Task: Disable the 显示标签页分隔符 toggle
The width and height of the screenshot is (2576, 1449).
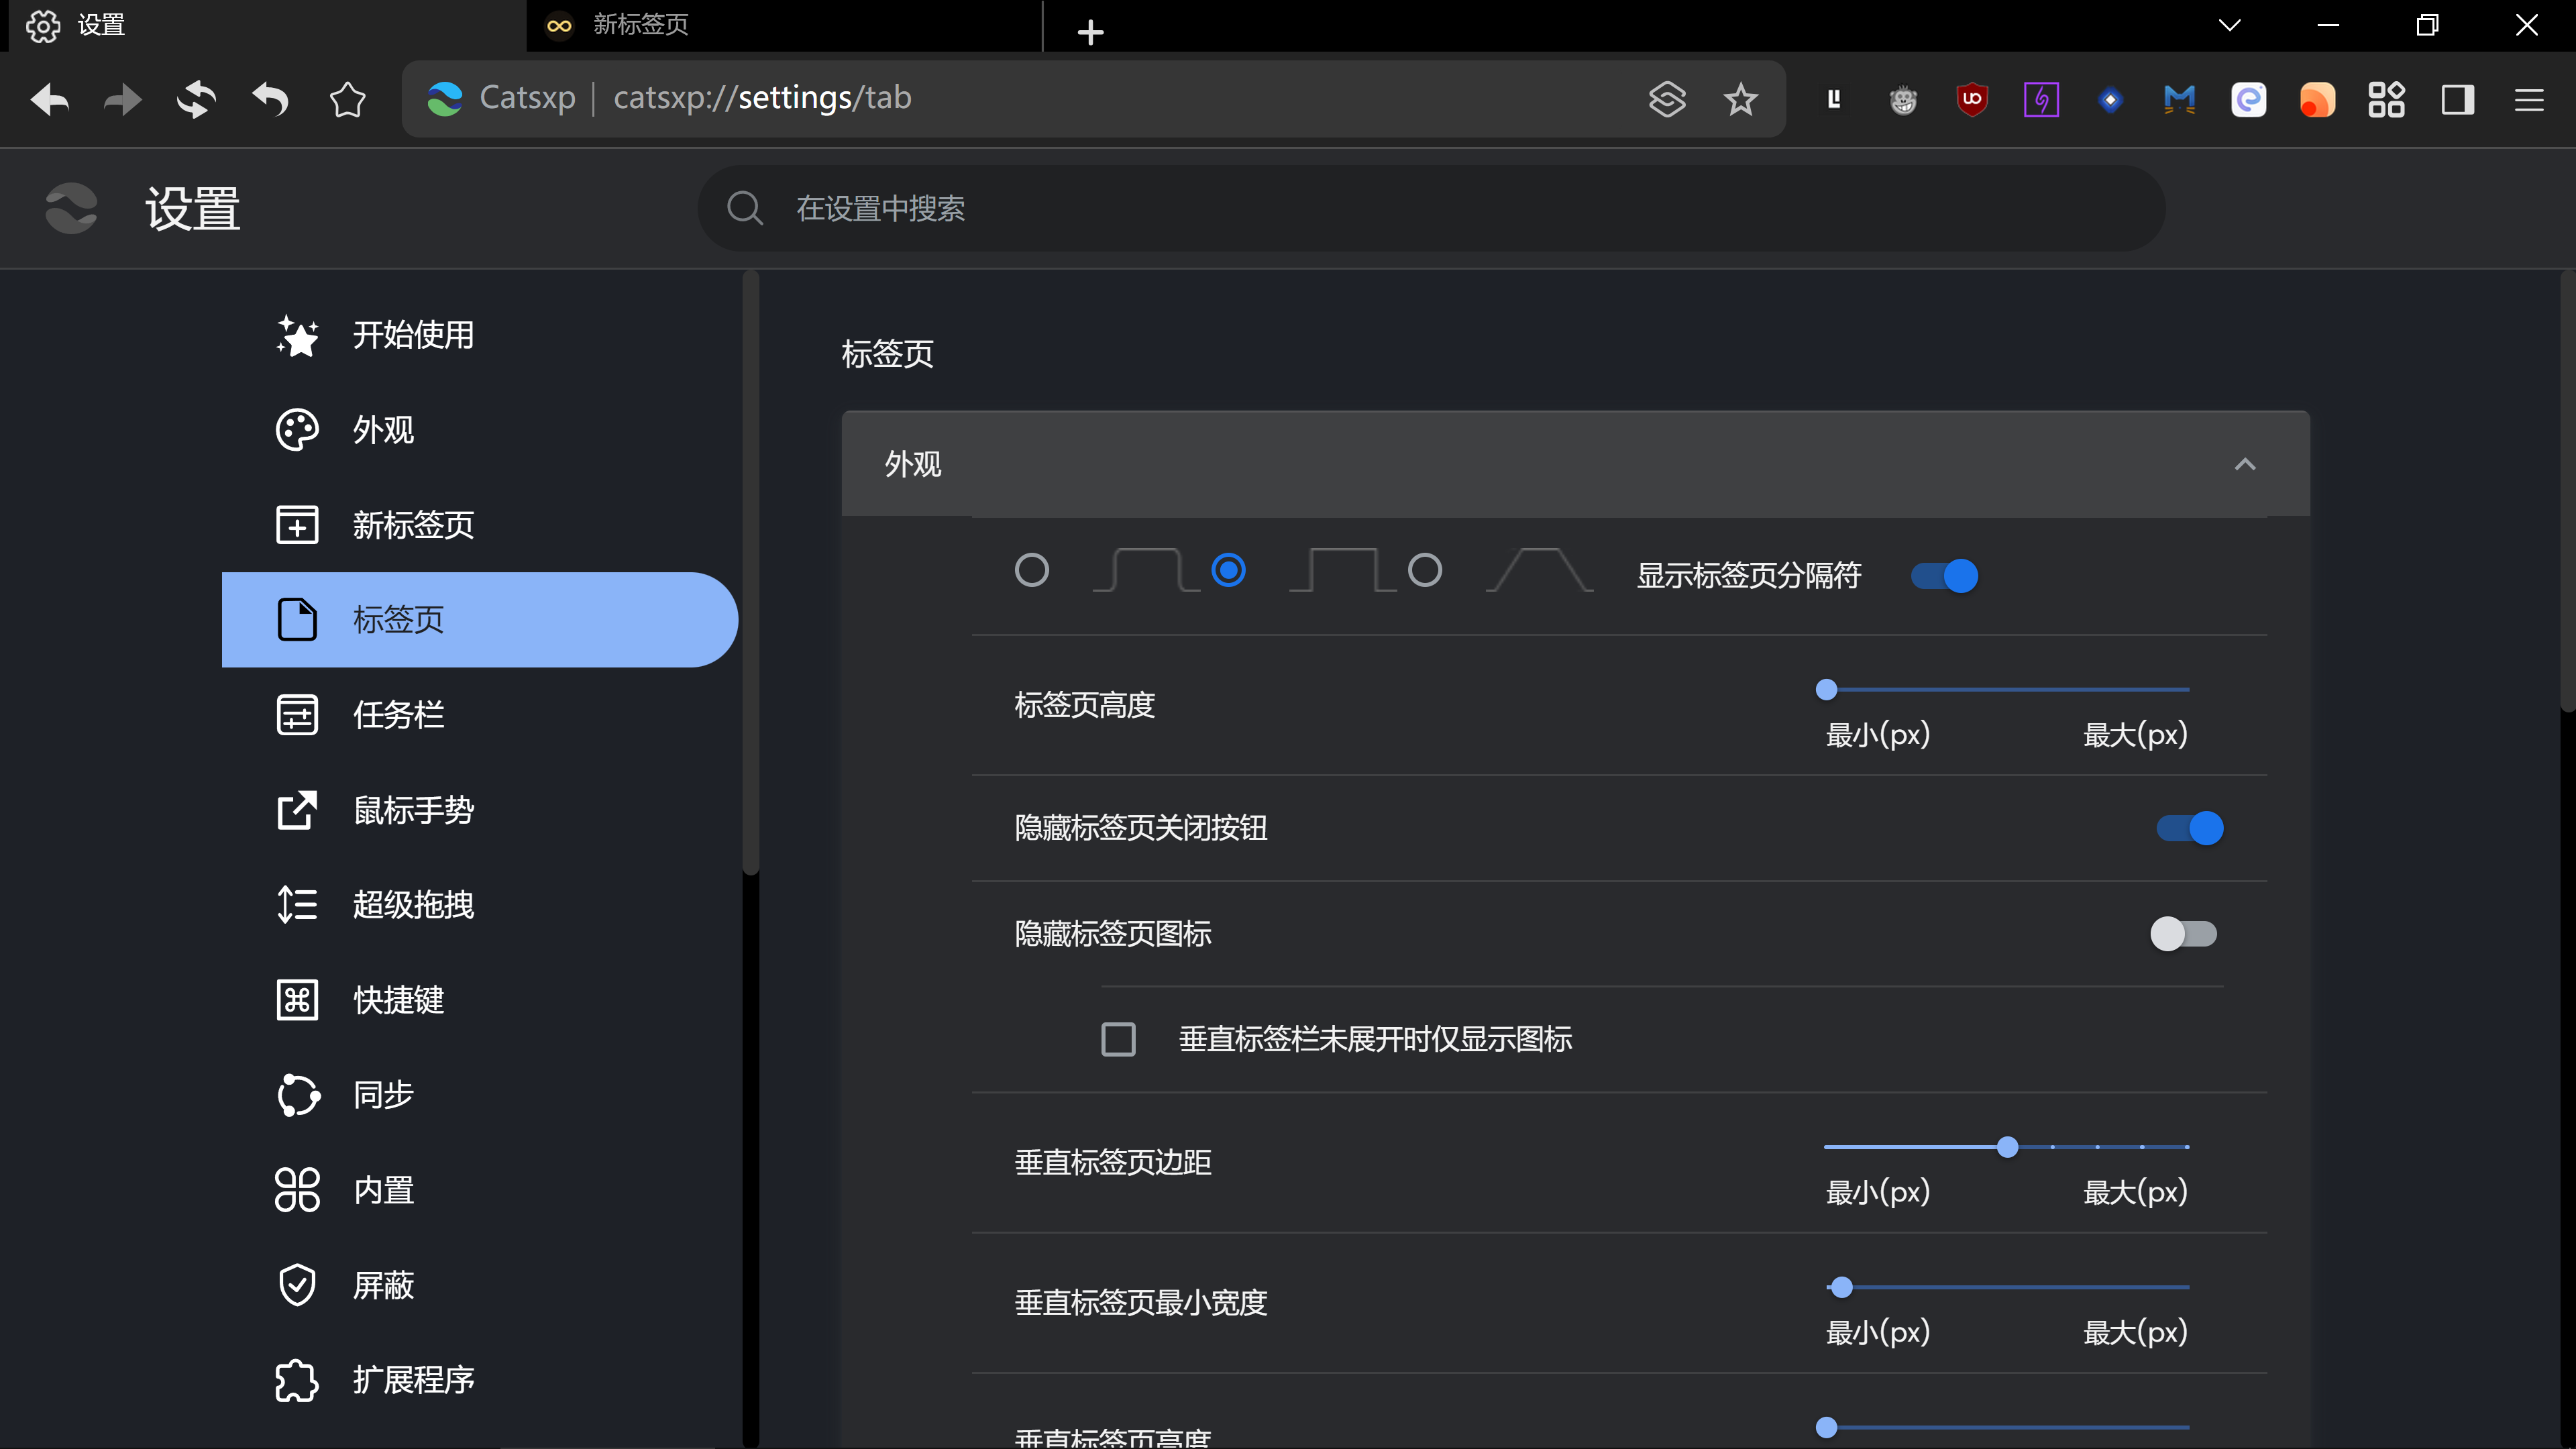Action: click(x=1944, y=576)
